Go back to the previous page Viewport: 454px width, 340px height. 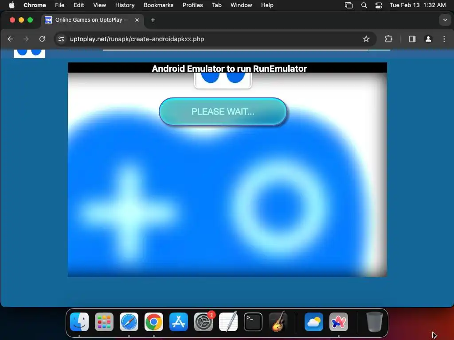[11, 39]
